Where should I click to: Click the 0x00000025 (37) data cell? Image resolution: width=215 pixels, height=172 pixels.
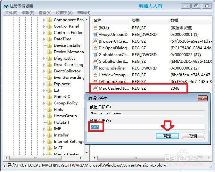(x=186, y=55)
